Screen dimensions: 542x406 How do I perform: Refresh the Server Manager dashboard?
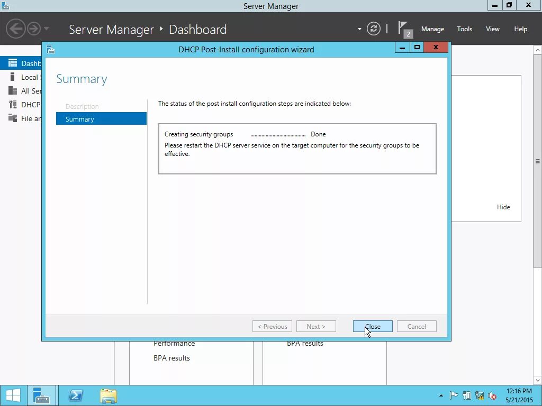374,29
